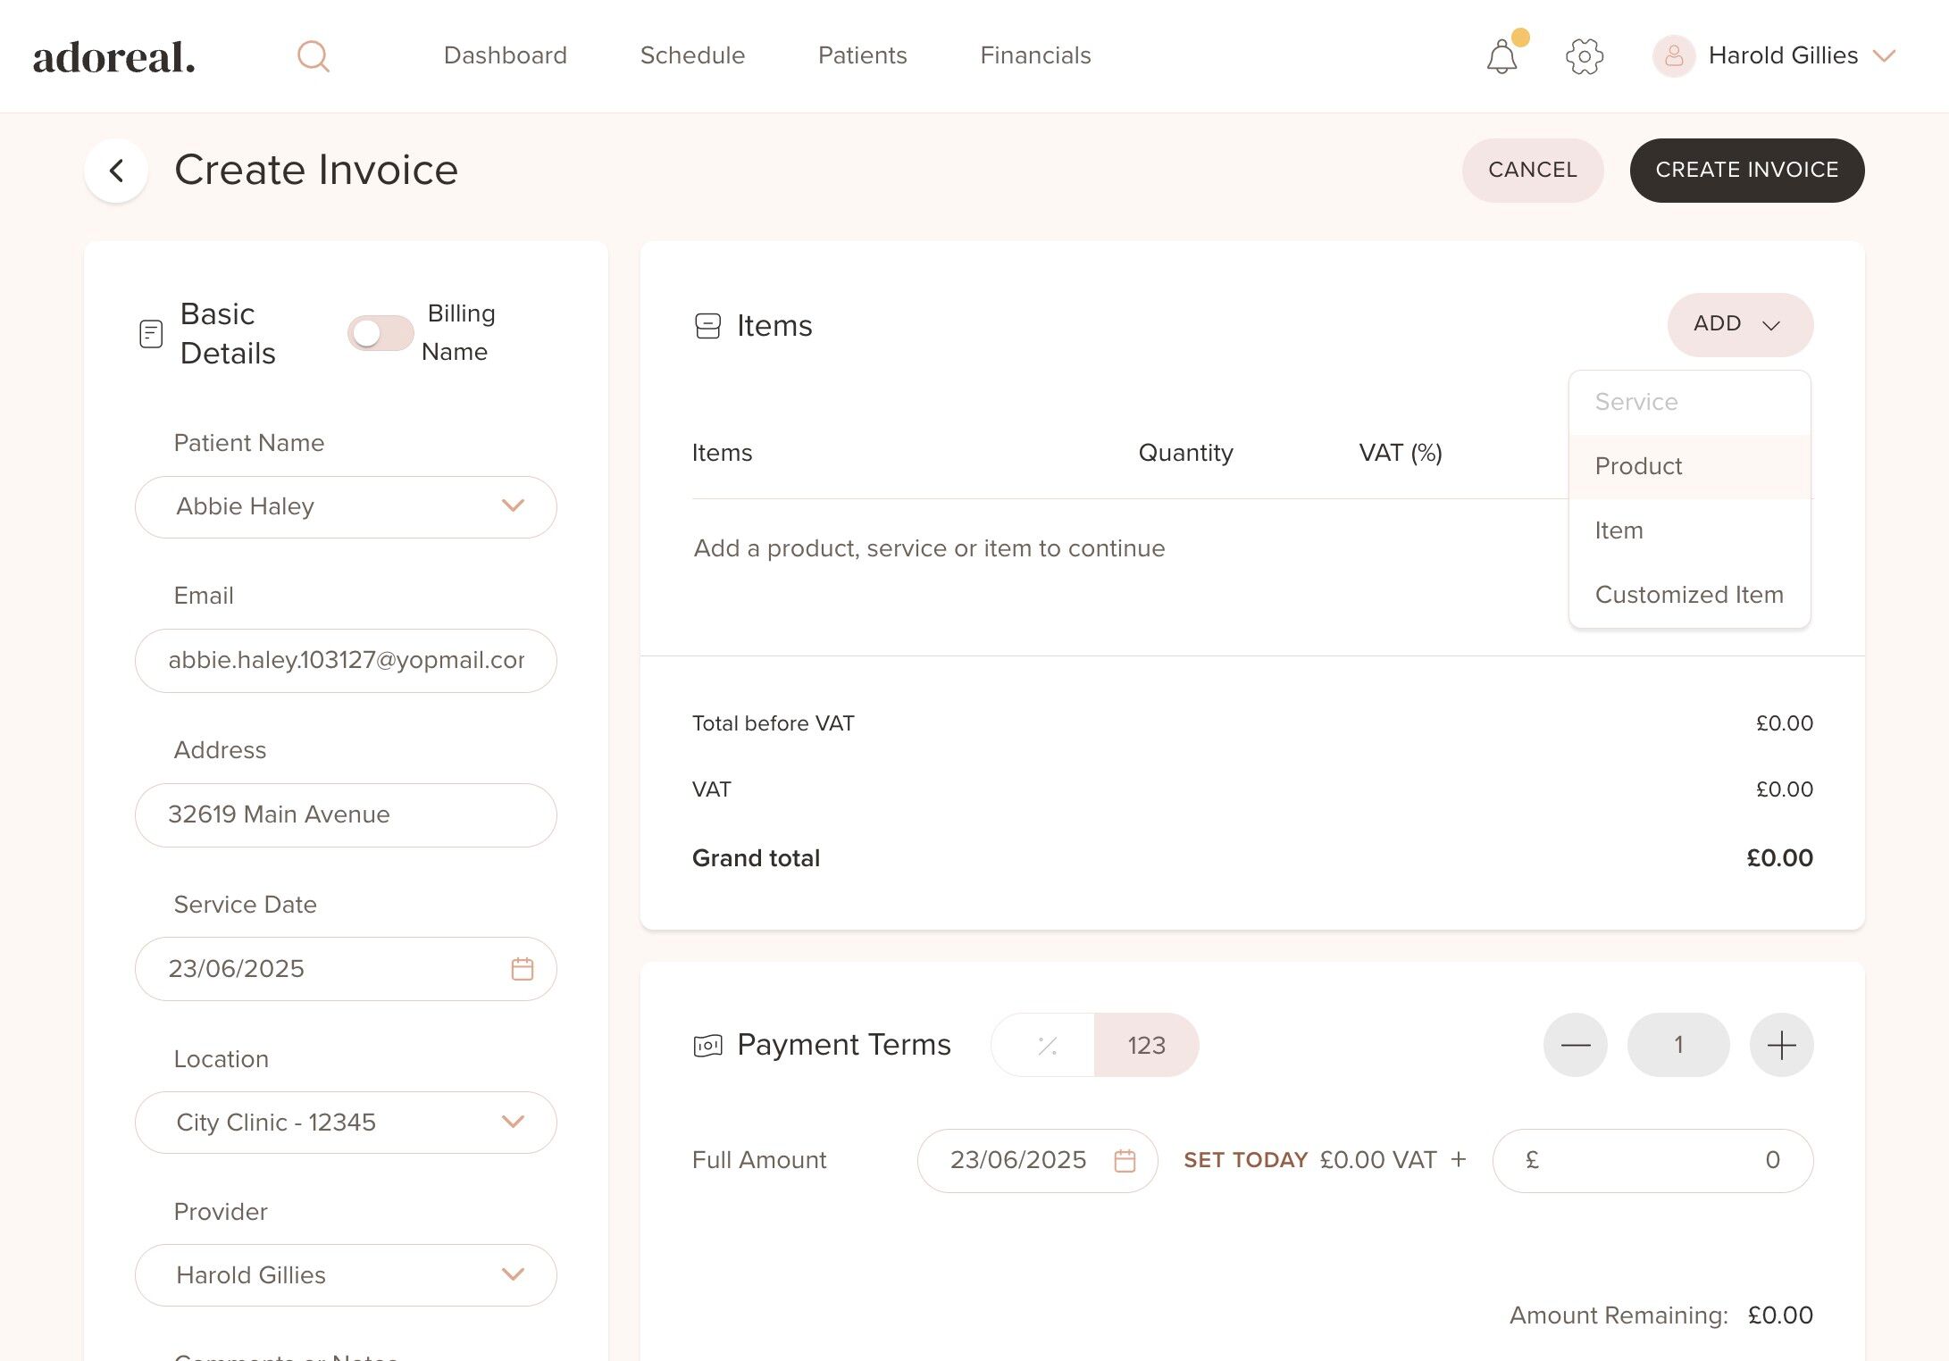Expand the Location dropdown
The width and height of the screenshot is (1949, 1361).
point(513,1123)
